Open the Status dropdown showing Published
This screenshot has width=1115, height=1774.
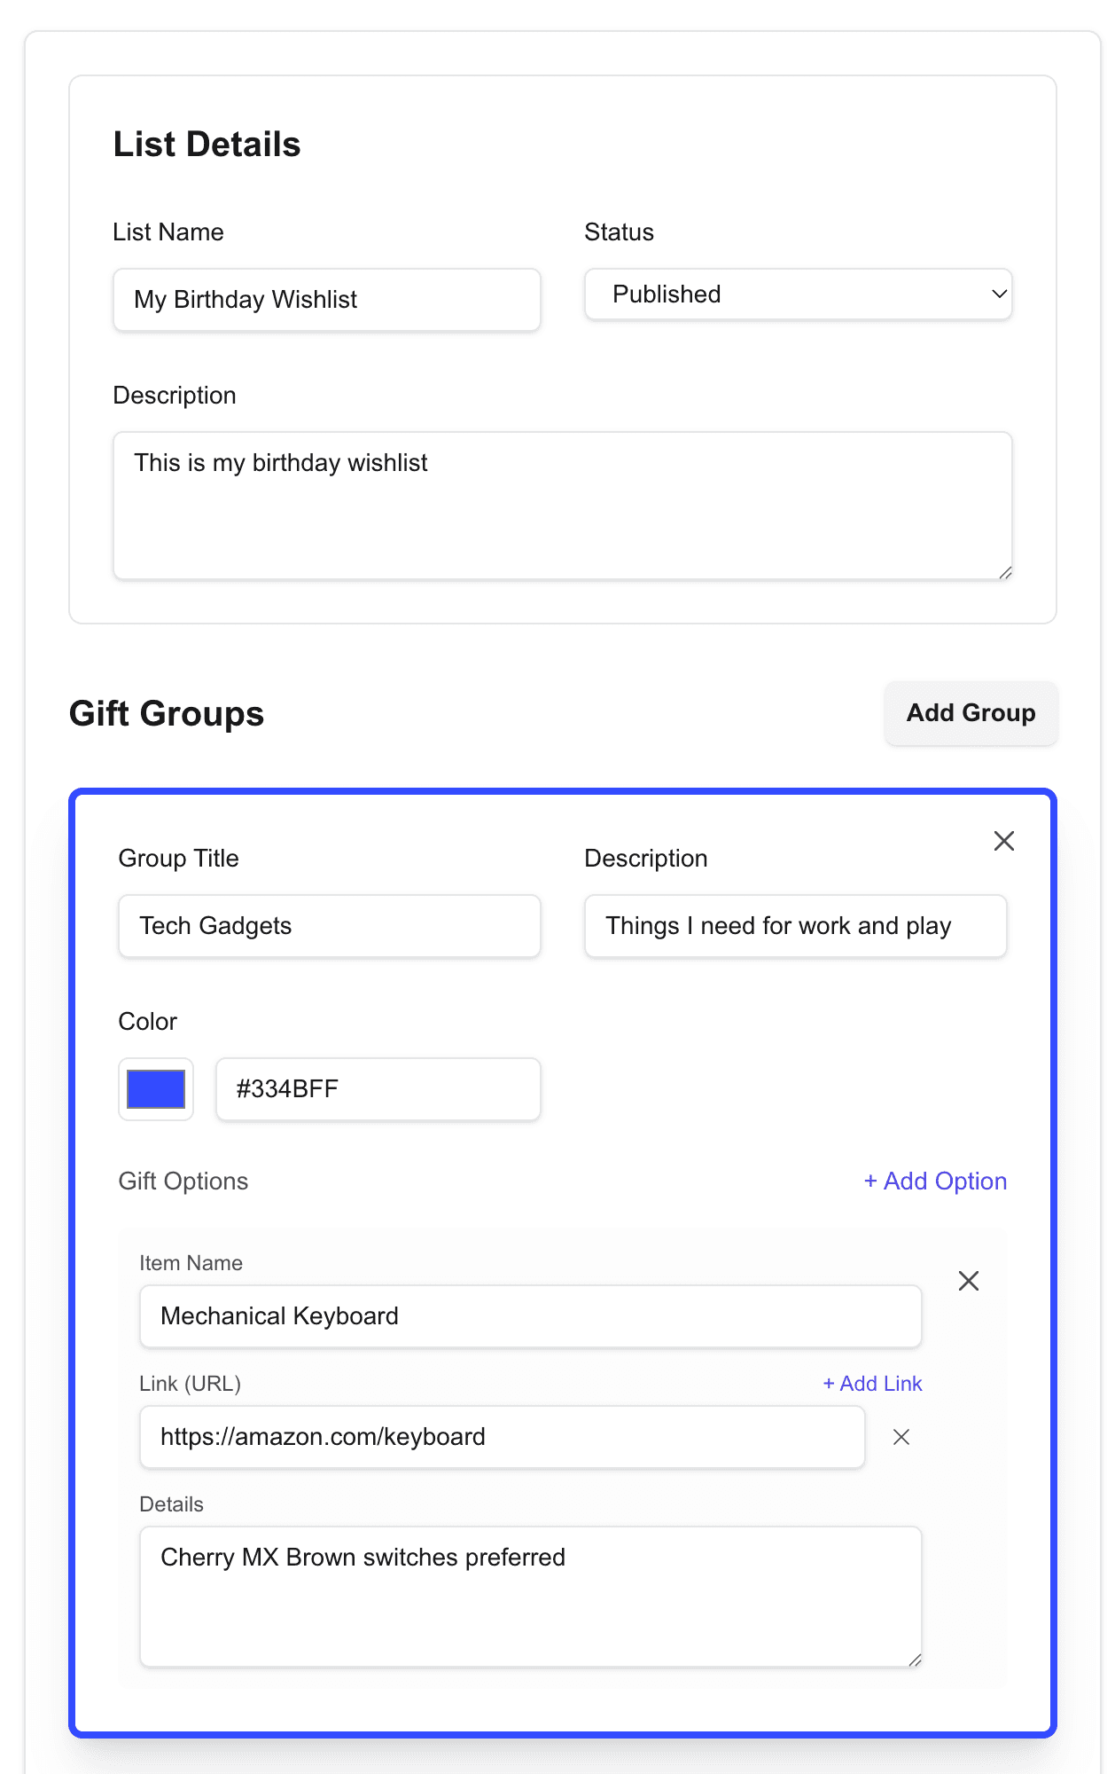point(798,294)
